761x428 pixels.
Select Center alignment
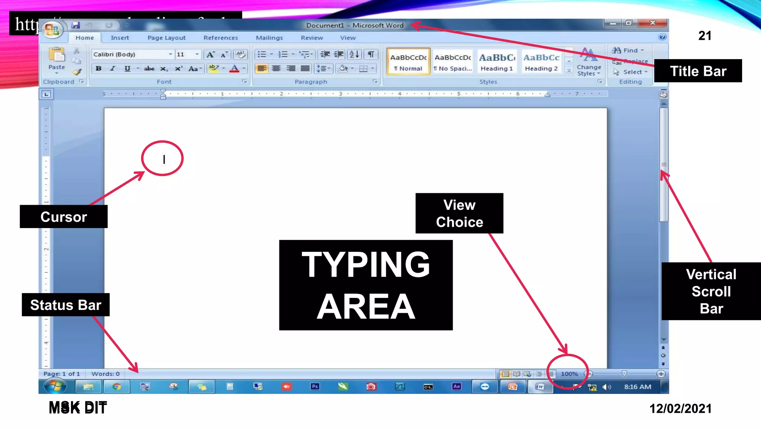coord(276,68)
